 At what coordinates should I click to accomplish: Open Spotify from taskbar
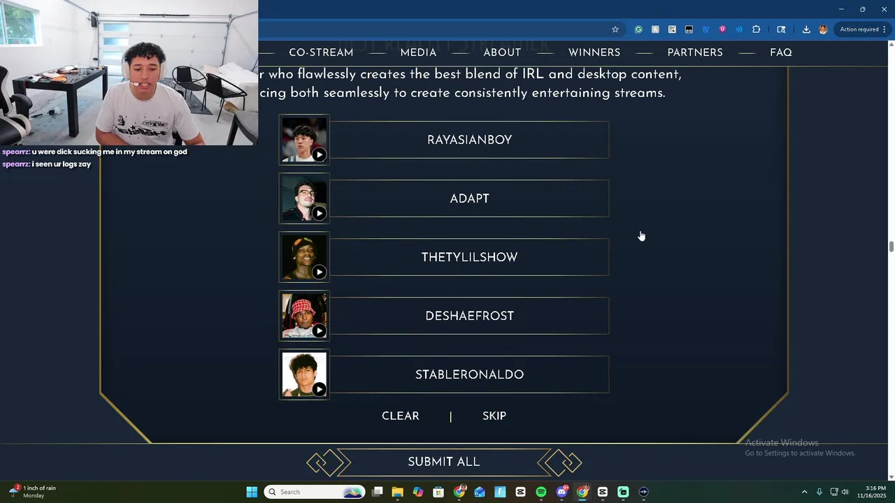point(541,492)
